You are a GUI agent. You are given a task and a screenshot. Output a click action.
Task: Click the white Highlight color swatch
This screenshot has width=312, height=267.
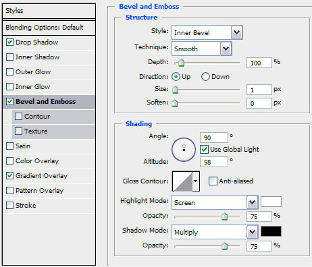271,202
